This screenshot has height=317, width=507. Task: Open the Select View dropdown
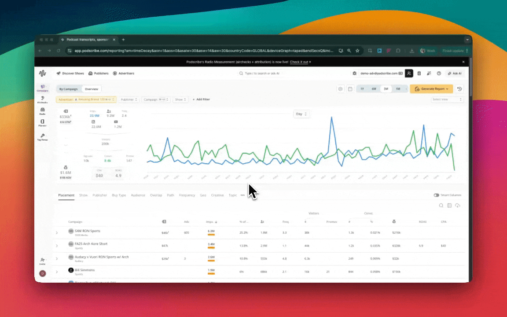point(447,100)
